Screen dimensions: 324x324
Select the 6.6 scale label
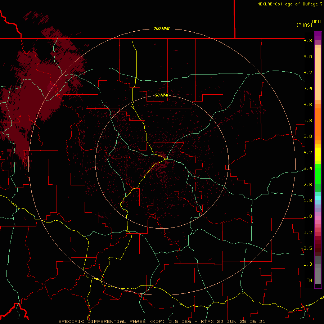tap(308, 104)
